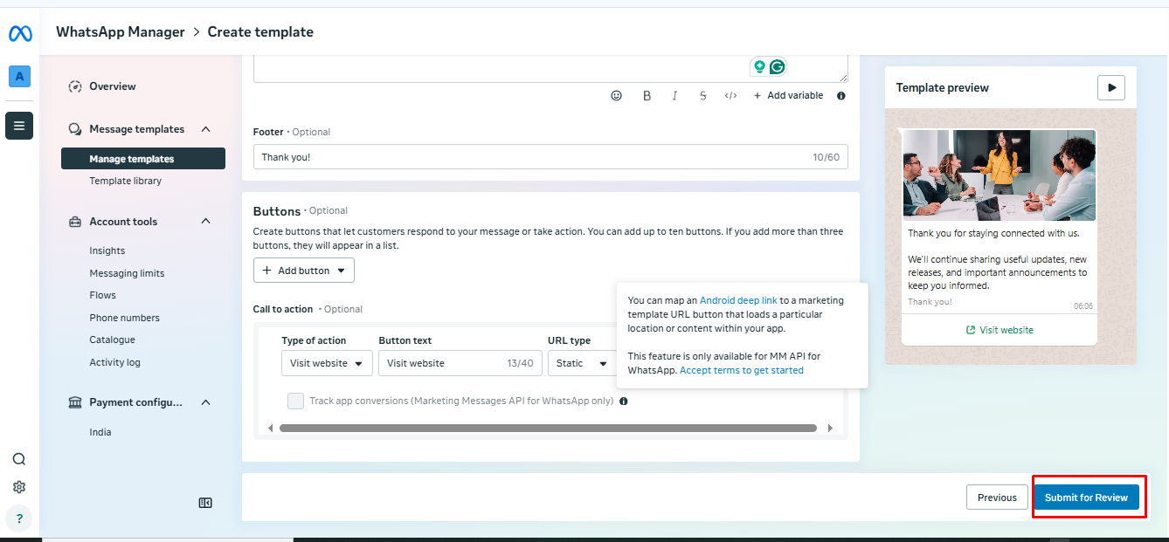Apply strikethrough formatting to body text
Image resolution: width=1169 pixels, height=542 pixels.
pos(702,96)
